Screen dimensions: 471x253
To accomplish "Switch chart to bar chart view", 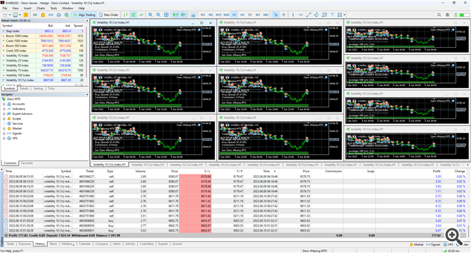I will [x=125, y=14].
